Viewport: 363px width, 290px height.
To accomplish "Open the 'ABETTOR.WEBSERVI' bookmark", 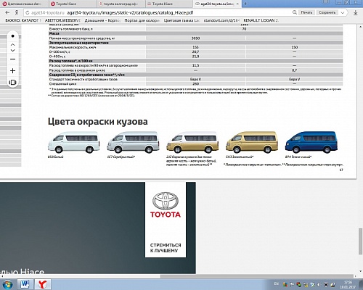I will [x=62, y=20].
